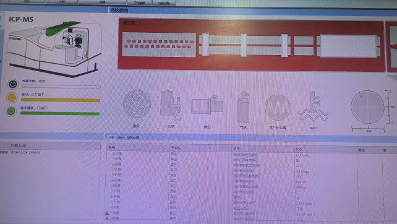The image size is (397, 224).
Task: Select the 29 C status cell
Action: (299, 176)
